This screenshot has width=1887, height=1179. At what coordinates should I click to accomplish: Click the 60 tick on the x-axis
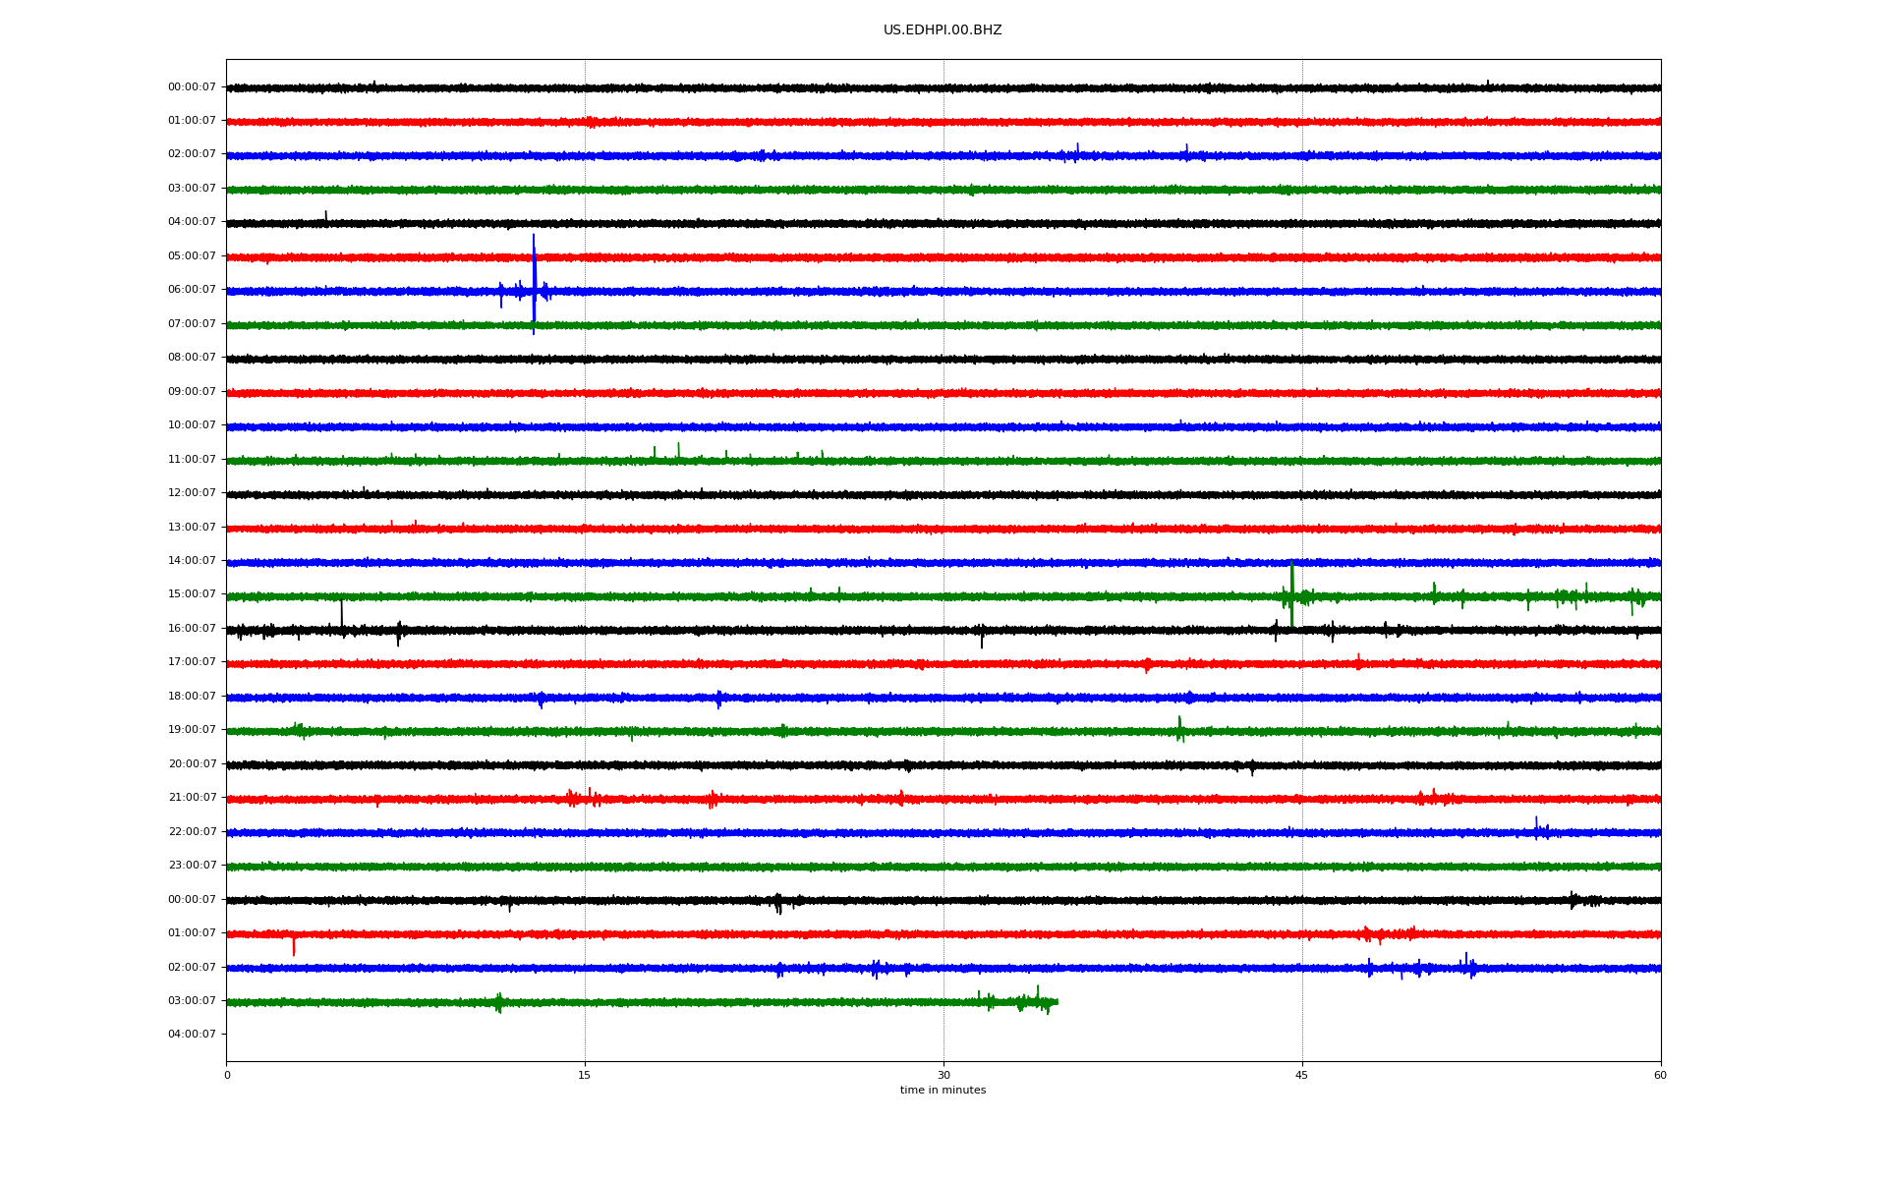(1660, 1075)
